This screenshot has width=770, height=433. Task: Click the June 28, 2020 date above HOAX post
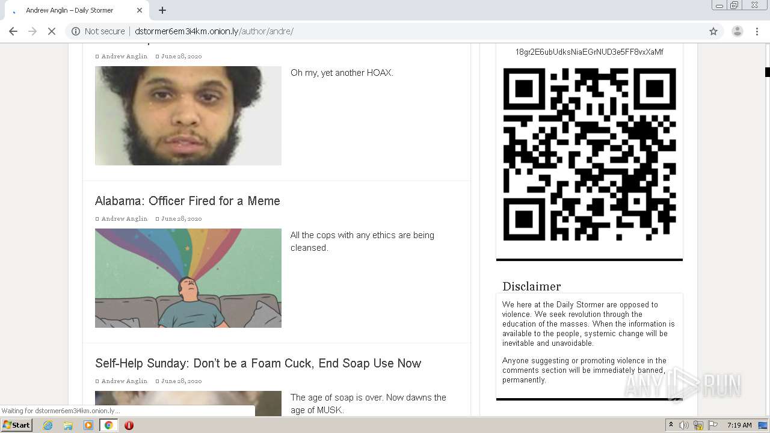click(182, 57)
